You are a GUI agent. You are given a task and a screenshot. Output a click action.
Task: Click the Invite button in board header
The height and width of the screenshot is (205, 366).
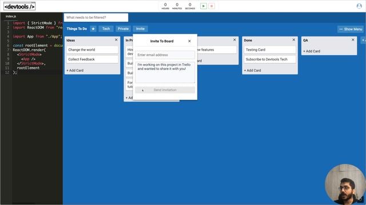point(140,29)
